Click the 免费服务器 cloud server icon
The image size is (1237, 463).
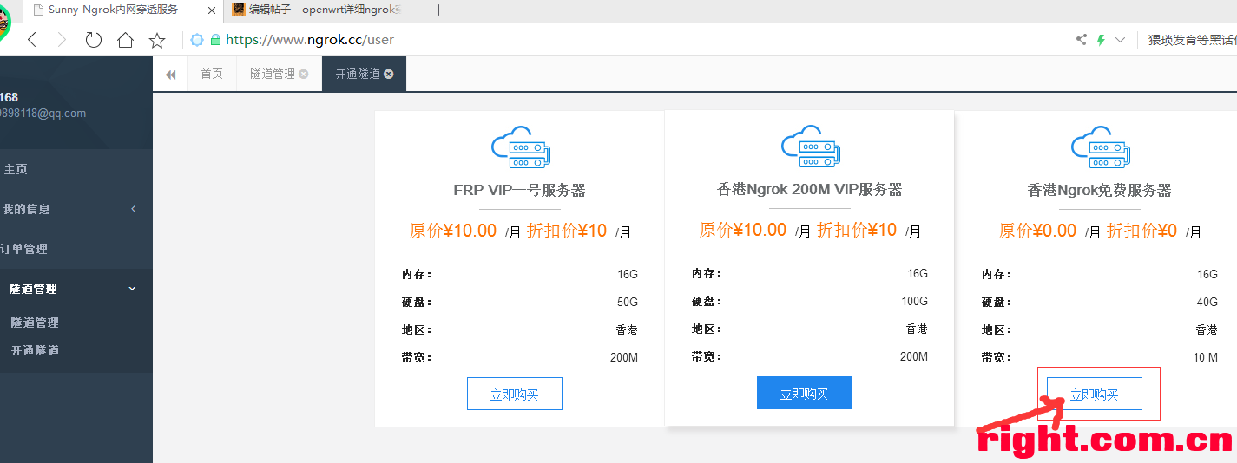click(1100, 147)
